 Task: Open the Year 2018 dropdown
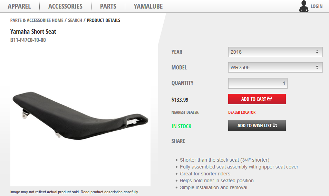(275, 52)
